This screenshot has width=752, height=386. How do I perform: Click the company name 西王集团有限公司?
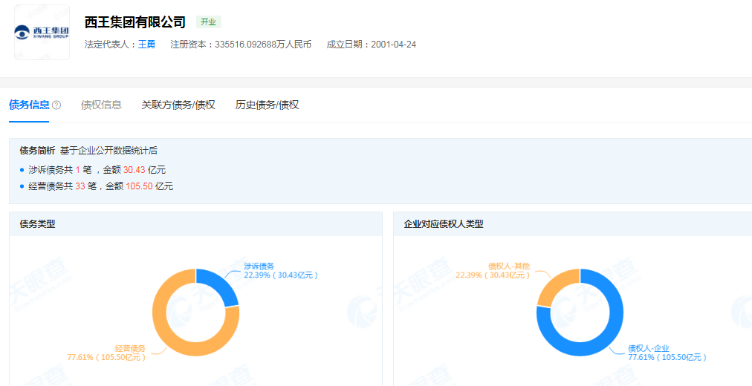[135, 22]
